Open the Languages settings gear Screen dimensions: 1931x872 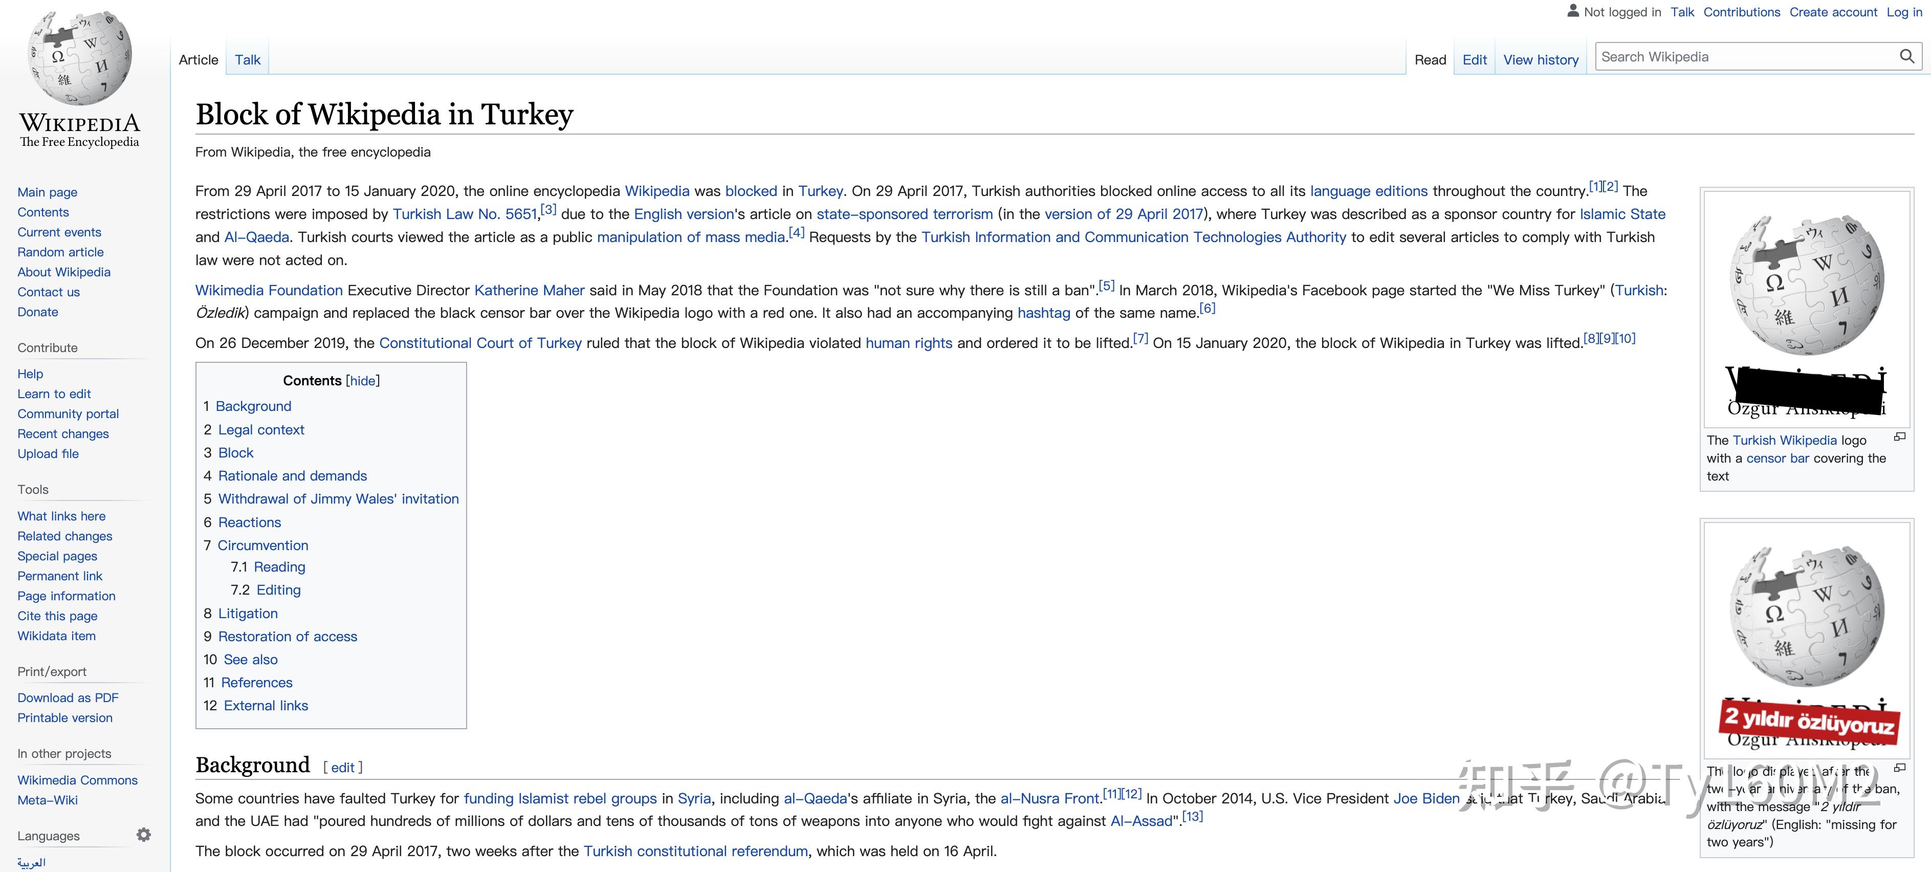(x=144, y=835)
